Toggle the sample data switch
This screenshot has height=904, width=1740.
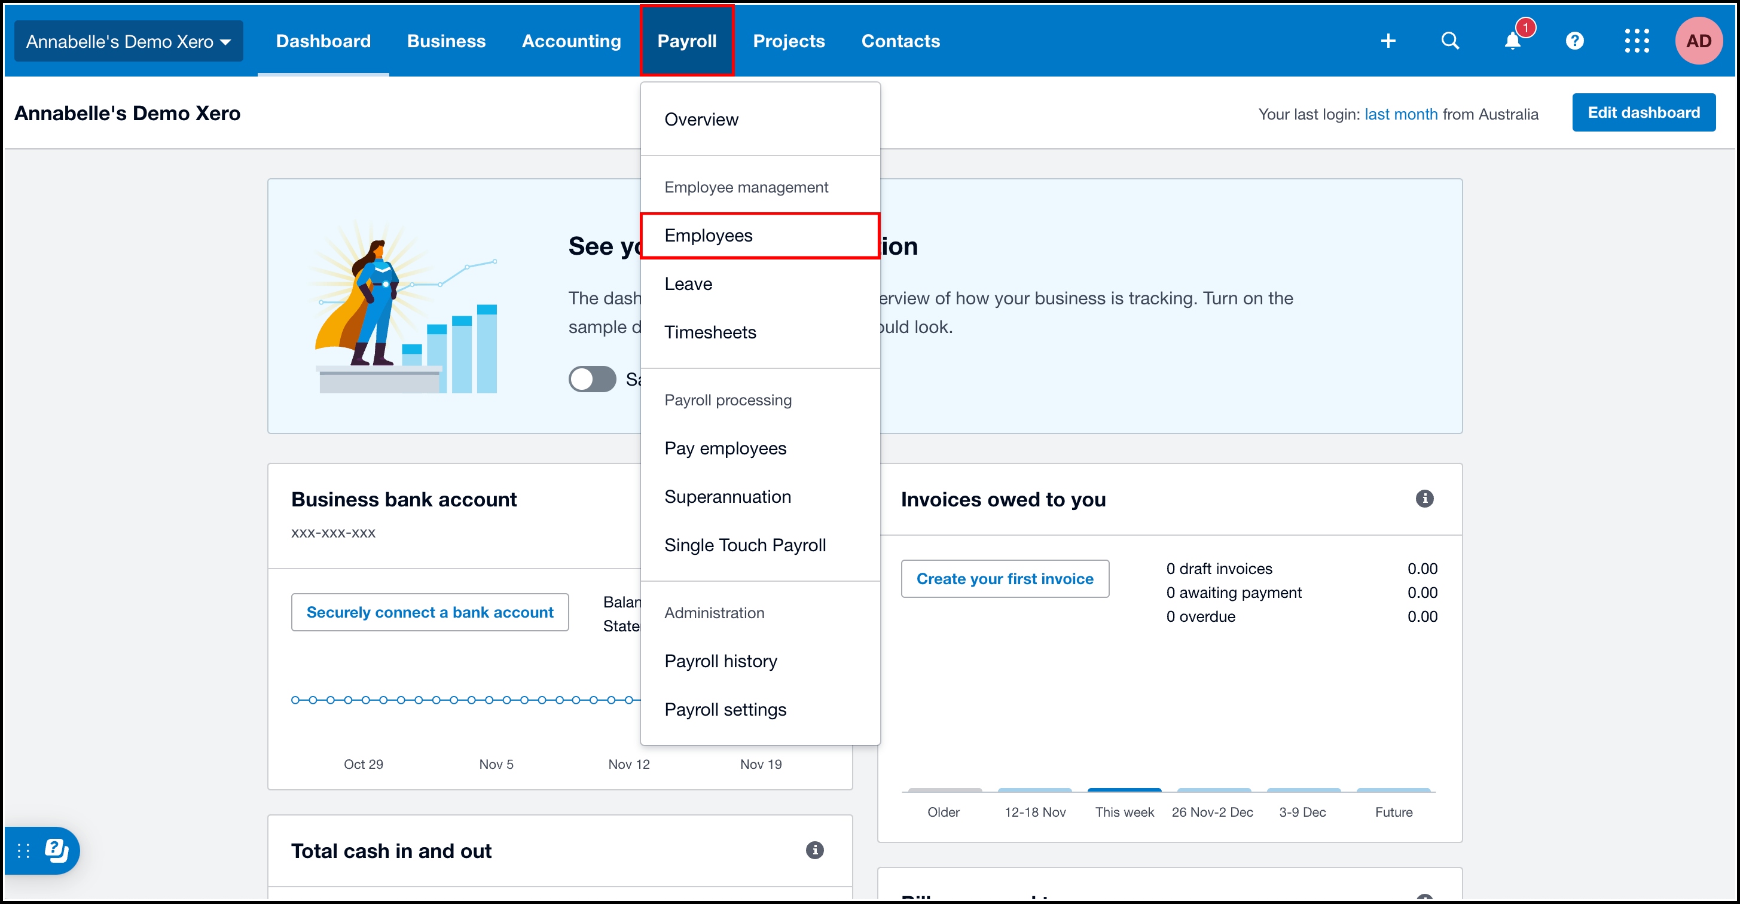[592, 379]
